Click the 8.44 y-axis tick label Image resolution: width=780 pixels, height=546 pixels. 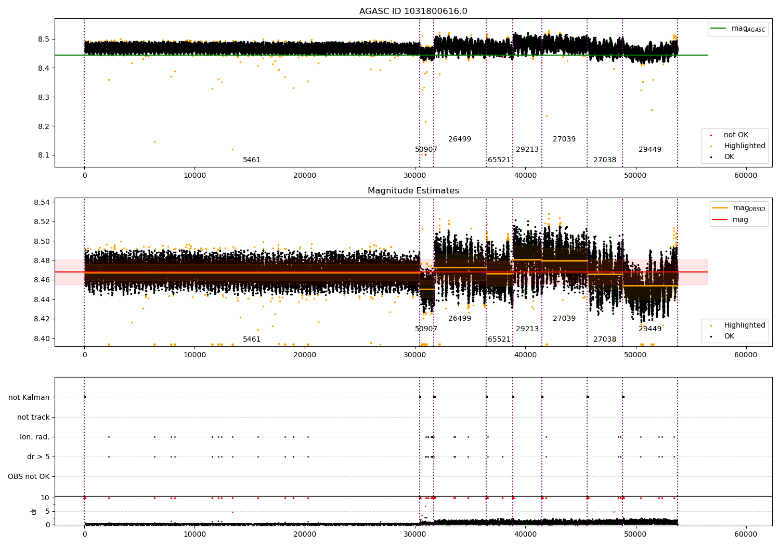coord(42,300)
